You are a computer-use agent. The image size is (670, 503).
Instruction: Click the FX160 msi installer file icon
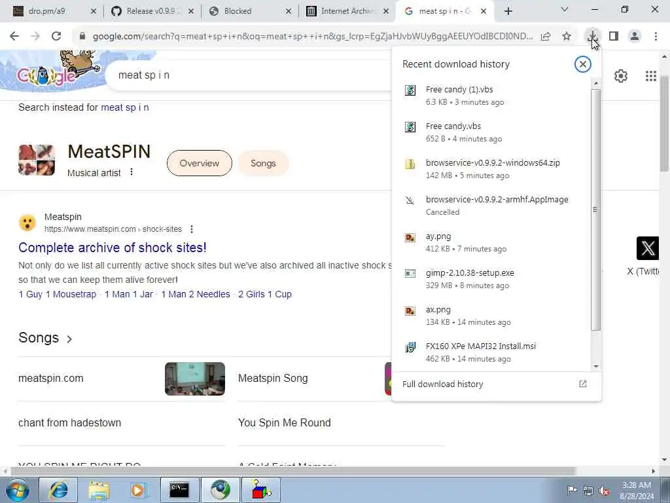pyautogui.click(x=410, y=347)
